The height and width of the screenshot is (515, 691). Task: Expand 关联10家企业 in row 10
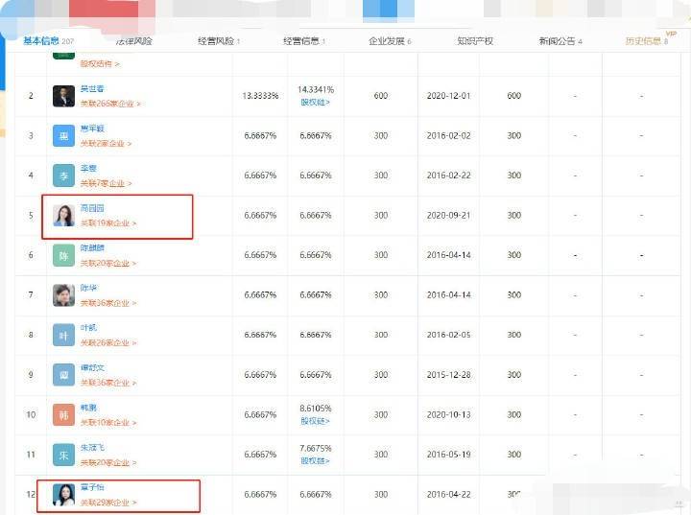(107, 423)
